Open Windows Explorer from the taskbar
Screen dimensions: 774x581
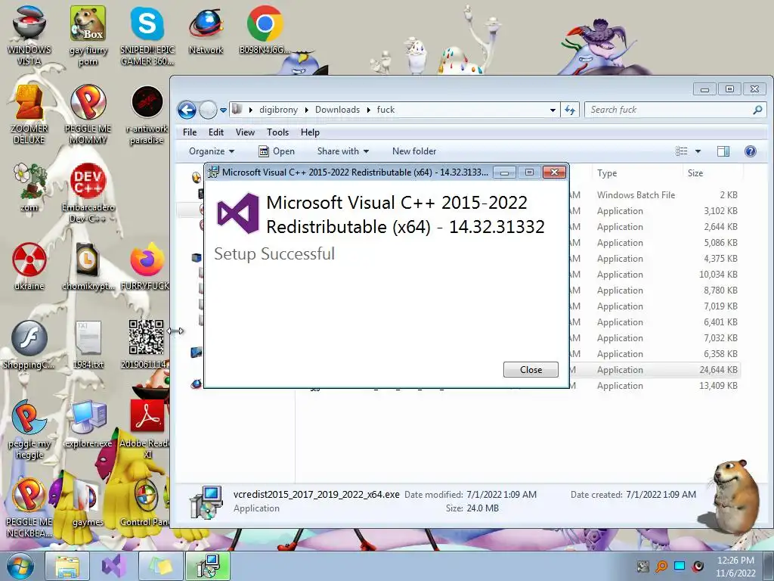(x=67, y=566)
